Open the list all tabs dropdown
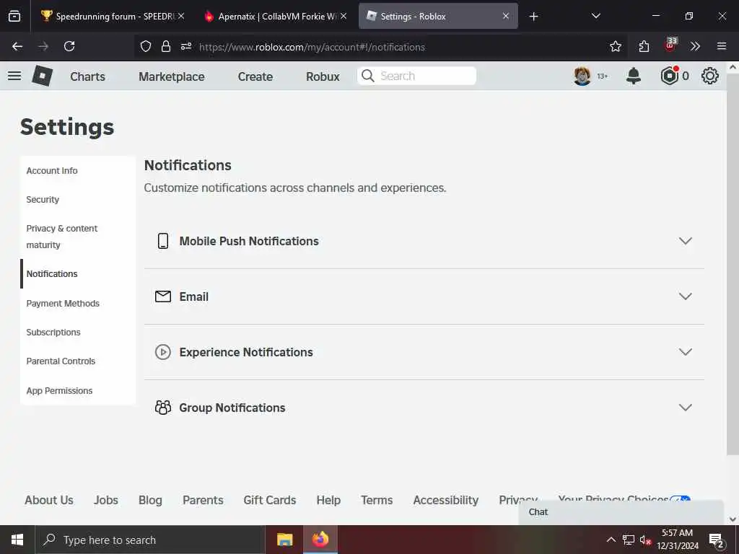The image size is (739, 554). [x=595, y=16]
